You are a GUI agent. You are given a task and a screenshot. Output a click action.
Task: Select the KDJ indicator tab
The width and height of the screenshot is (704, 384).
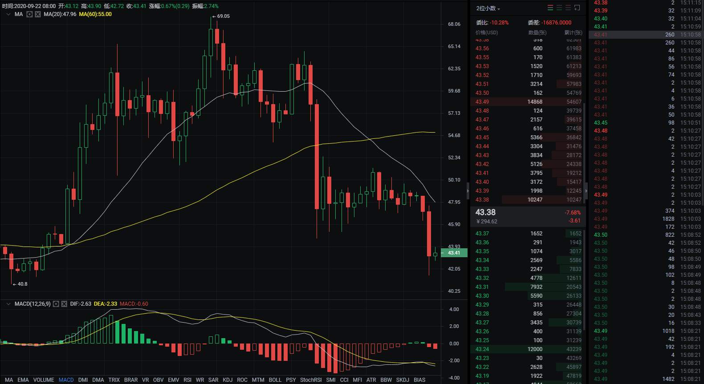click(228, 380)
